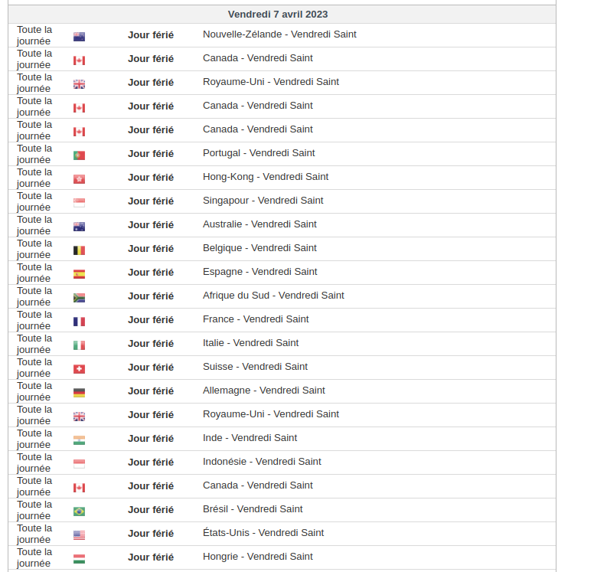This screenshot has height=572, width=594.
Task: Click the South Africa flag icon
Action: tap(79, 298)
